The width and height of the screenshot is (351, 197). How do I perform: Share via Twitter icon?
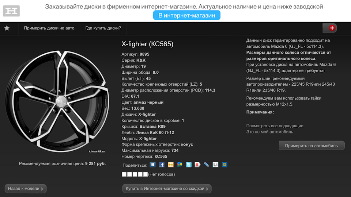[189, 165]
